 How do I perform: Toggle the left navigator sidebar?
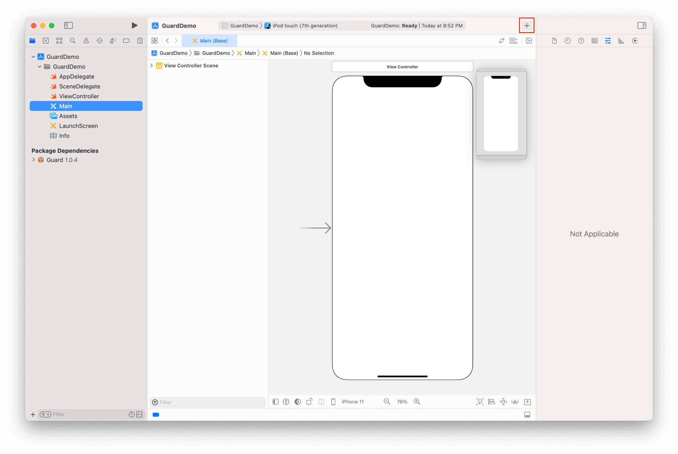tap(68, 25)
